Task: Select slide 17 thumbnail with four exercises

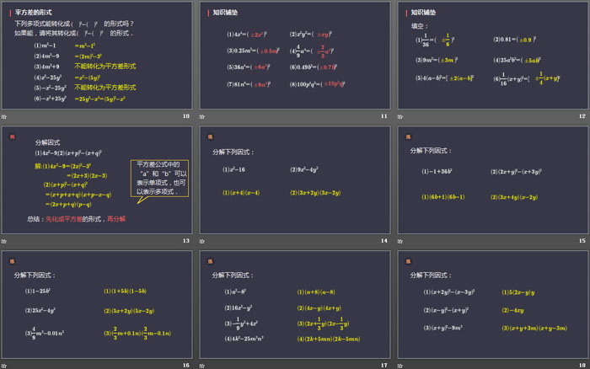Action: [295, 304]
